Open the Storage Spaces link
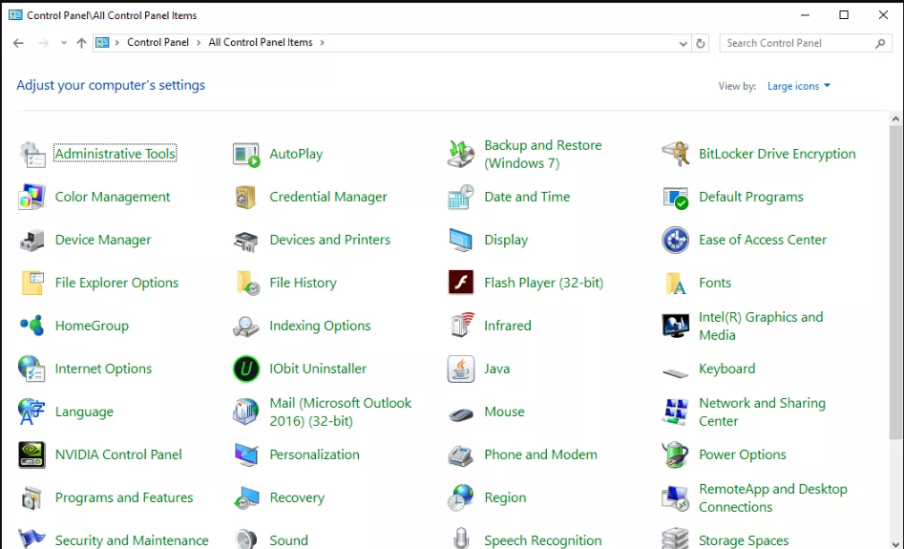The width and height of the screenshot is (904, 549). tap(744, 540)
